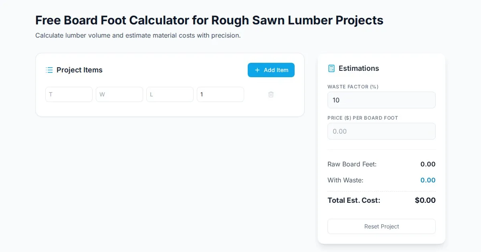Focus the Price per Board Foot input
The image size is (481, 252).
[x=382, y=131]
